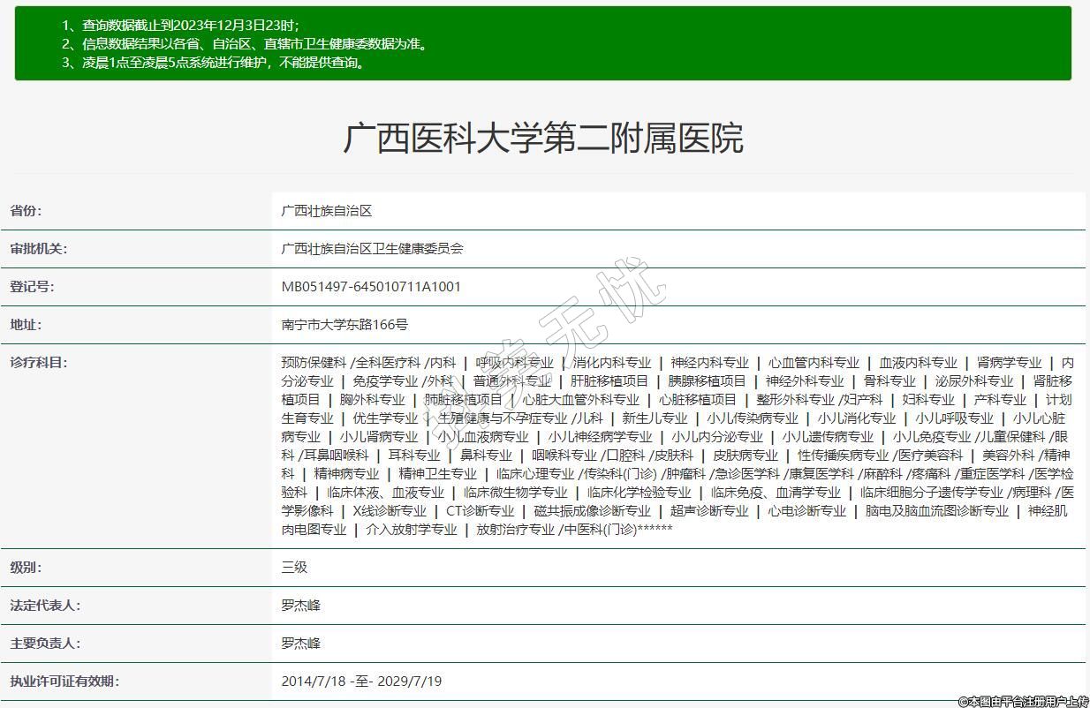Click 磁共振成像诊断专业 in the department list
The width and height of the screenshot is (1090, 708).
[592, 511]
